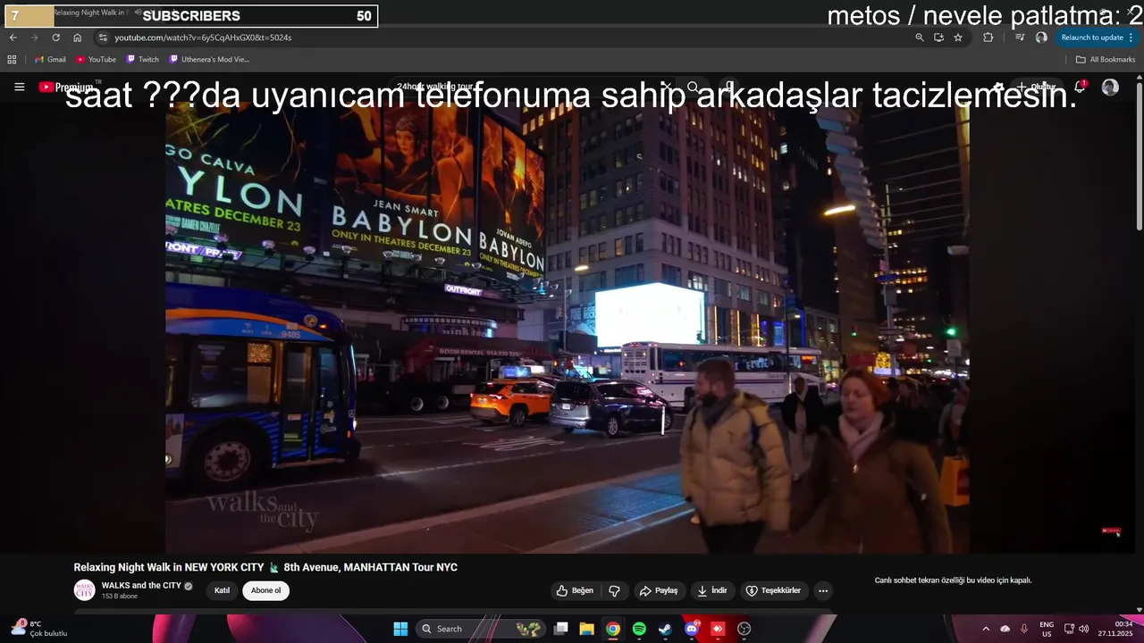Screen dimensions: 1144x643
Task: Click the taskbar Search box
Action: [480, 629]
